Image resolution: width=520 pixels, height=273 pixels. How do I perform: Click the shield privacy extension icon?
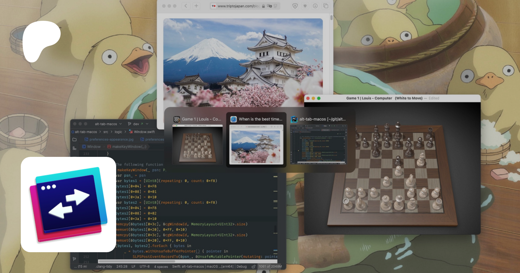pyautogui.click(x=295, y=6)
